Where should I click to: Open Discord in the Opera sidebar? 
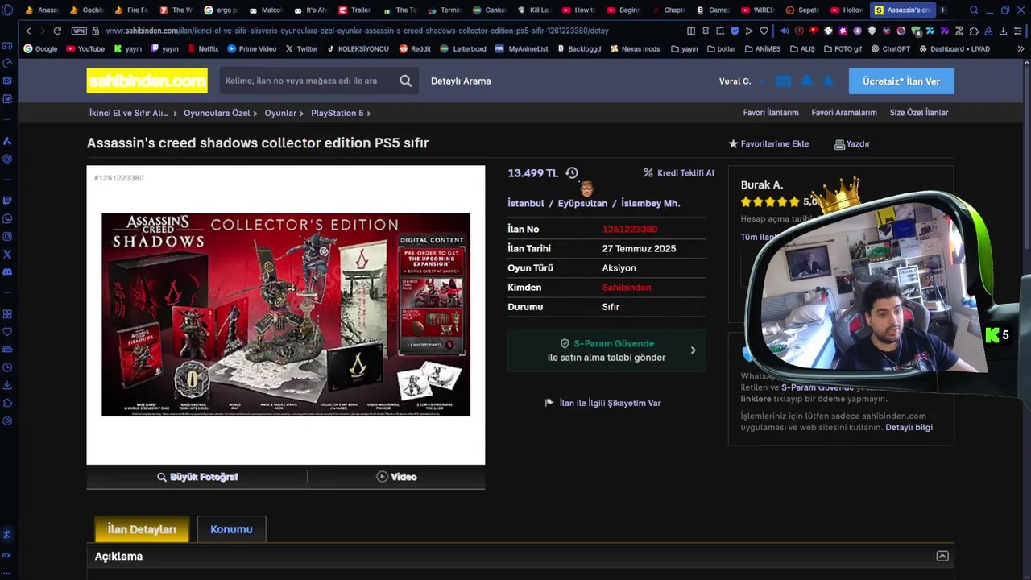[7, 271]
